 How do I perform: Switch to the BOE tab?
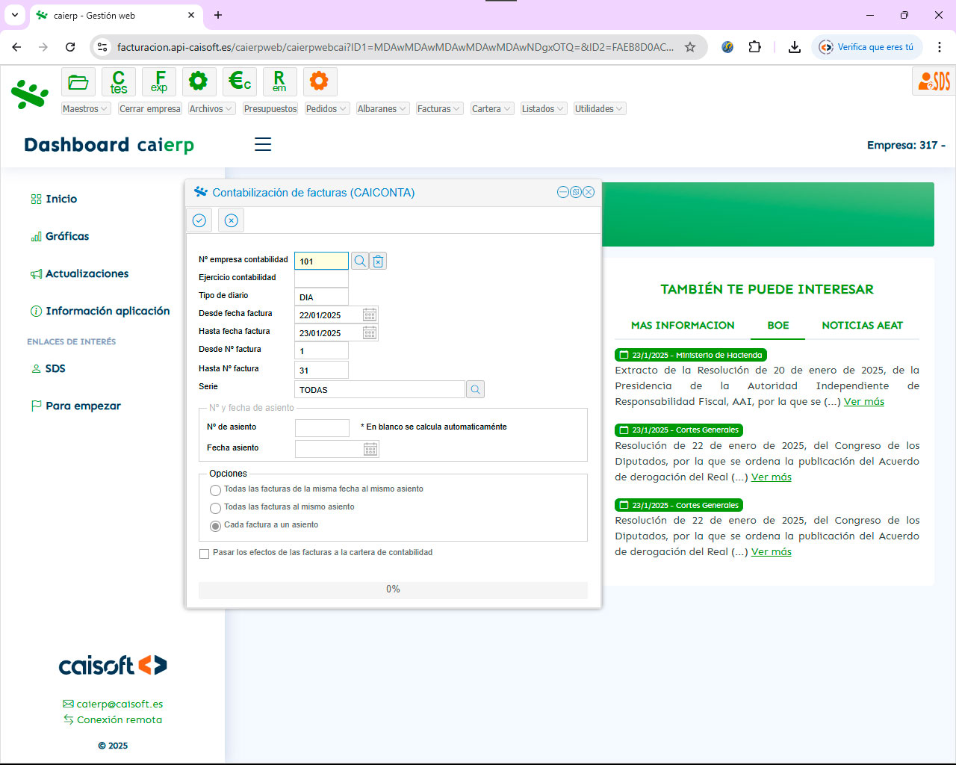click(x=778, y=325)
